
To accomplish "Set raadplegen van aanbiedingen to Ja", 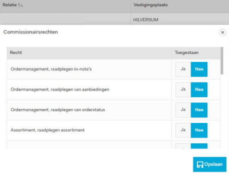I will click(183, 90).
